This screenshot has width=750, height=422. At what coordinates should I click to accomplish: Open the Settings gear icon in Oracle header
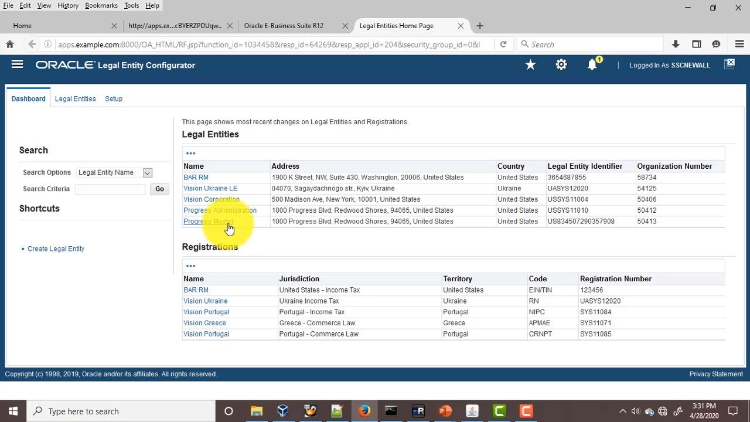click(561, 65)
